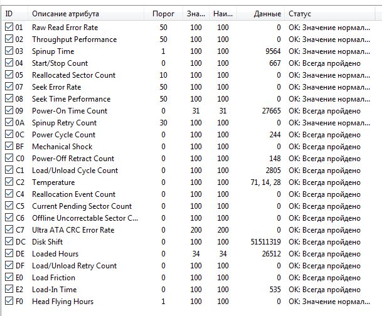Uncheck the Start/Stop Count checkbox
The image size is (382, 316).
click(9, 63)
